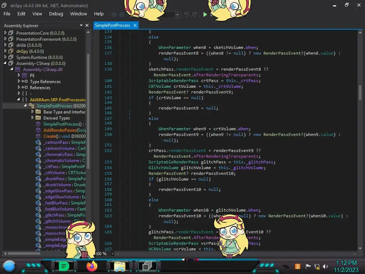
Task: Expand the Derived Types folder
Action: click(x=32, y=118)
